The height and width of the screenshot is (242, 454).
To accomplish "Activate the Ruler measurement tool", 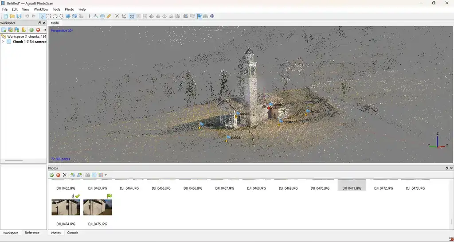I will 109,16.
